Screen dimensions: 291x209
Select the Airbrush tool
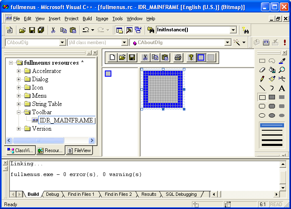click(x=282, y=79)
